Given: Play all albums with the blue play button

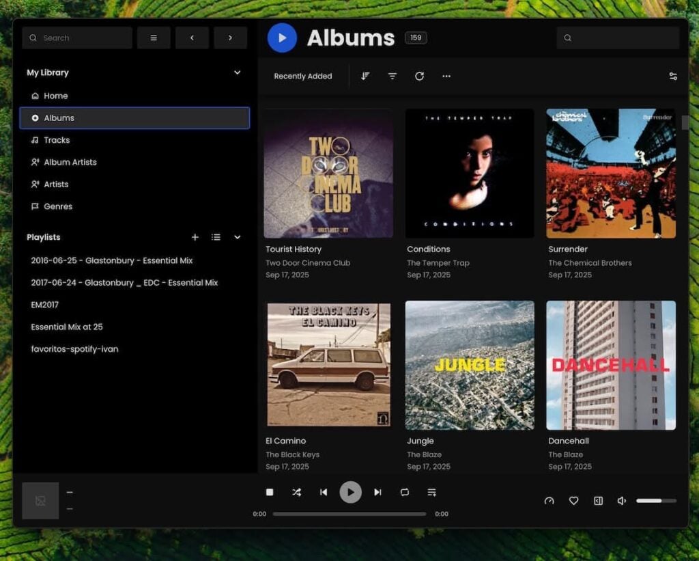Looking at the screenshot, I should pyautogui.click(x=282, y=38).
